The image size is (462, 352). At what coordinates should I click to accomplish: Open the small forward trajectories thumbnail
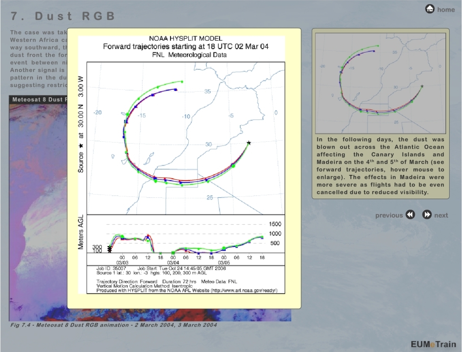coord(380,83)
